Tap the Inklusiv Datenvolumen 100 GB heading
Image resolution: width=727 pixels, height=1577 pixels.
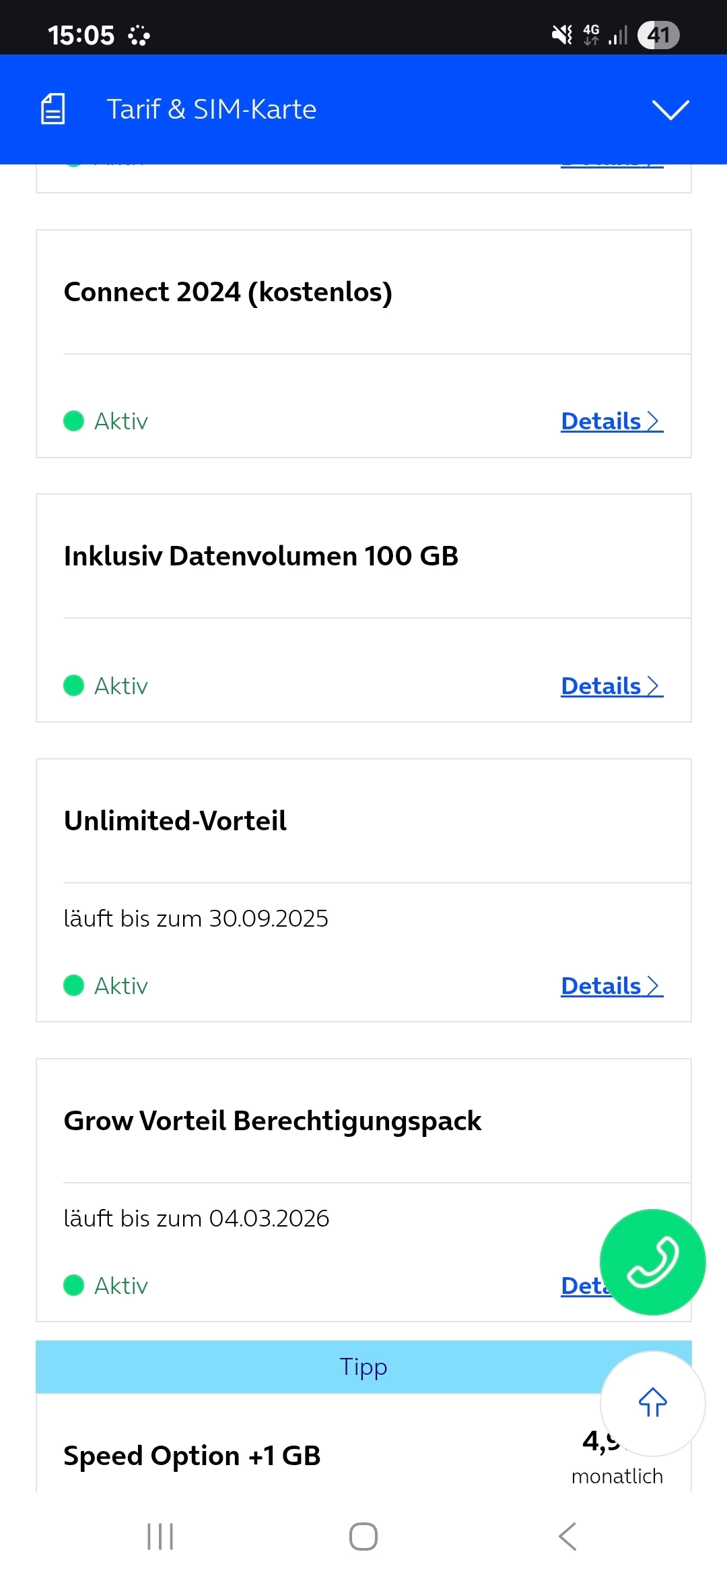261,556
